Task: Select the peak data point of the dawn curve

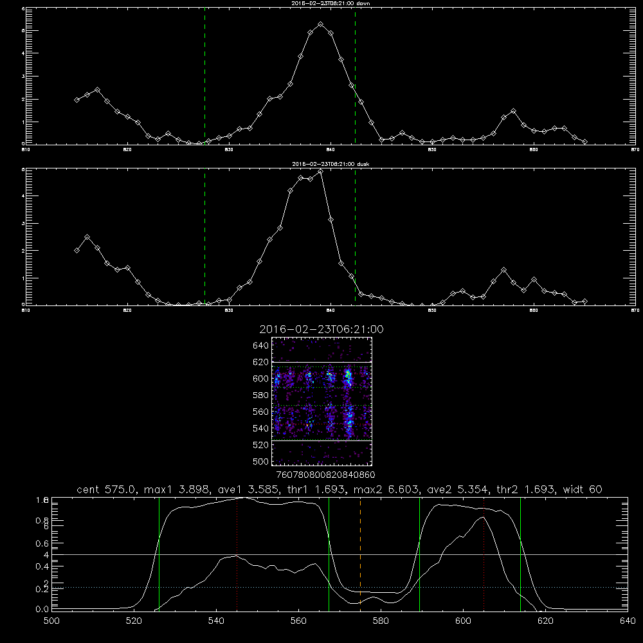Action: tap(321, 24)
